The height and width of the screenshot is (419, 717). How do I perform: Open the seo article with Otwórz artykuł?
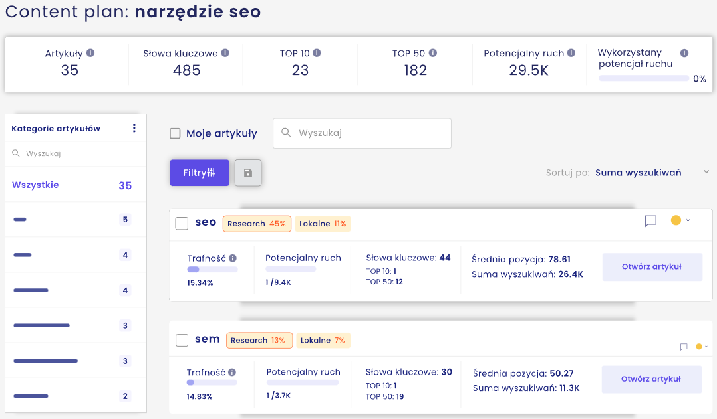652,267
